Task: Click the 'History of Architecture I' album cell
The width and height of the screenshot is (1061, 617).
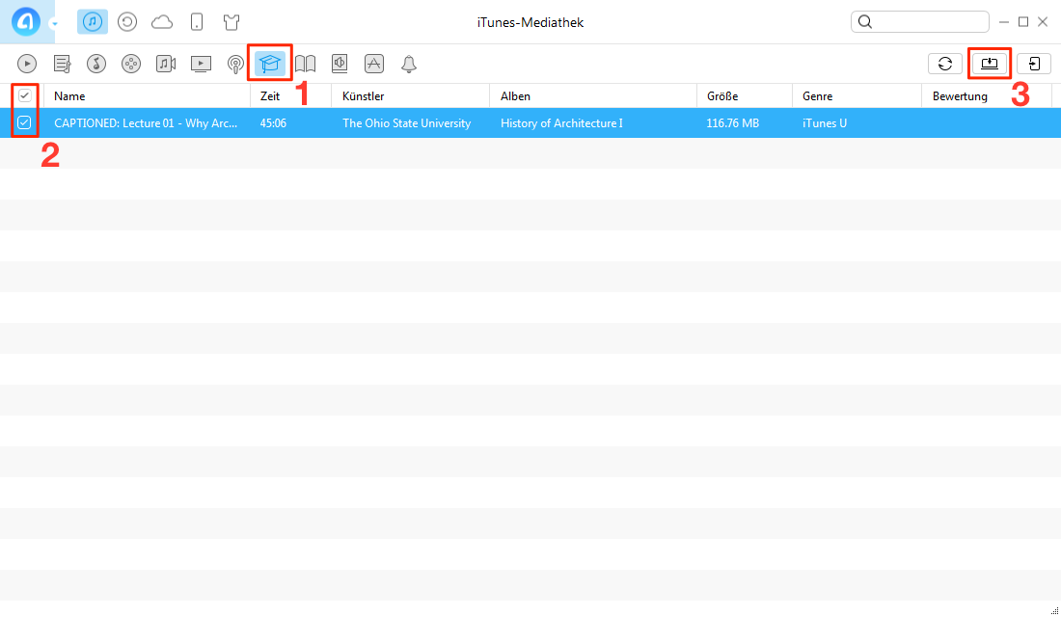Action: tap(561, 123)
